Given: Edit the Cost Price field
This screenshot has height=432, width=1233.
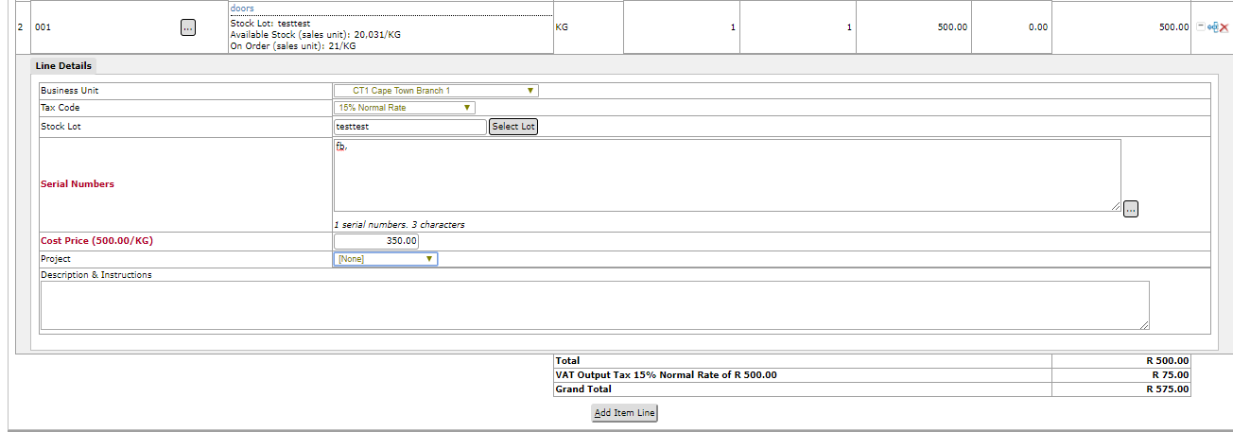Looking at the screenshot, I should click(x=376, y=241).
